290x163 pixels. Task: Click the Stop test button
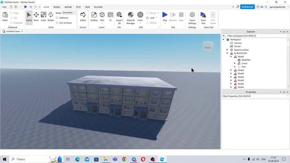(181, 17)
